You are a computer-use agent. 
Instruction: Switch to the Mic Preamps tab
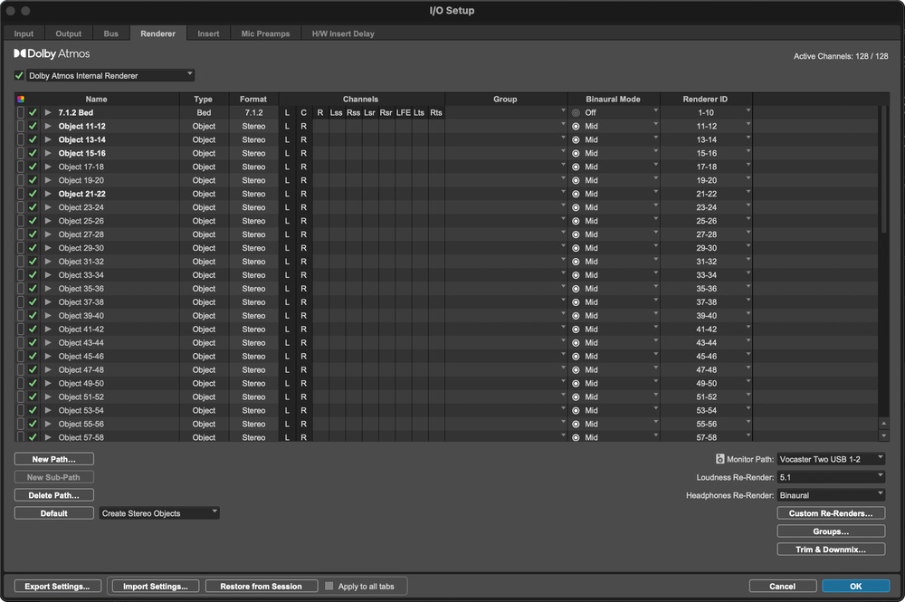(265, 33)
